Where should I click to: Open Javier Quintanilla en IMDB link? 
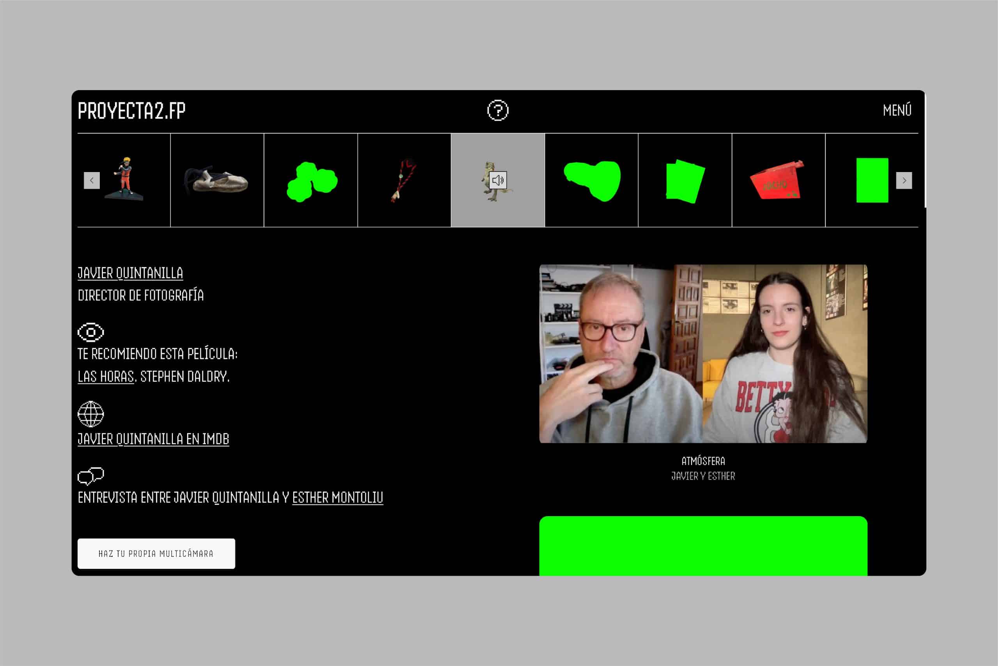tap(153, 439)
